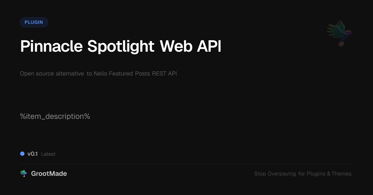
Task: Click the large hummingbird logo at top right
Action: coord(339,33)
